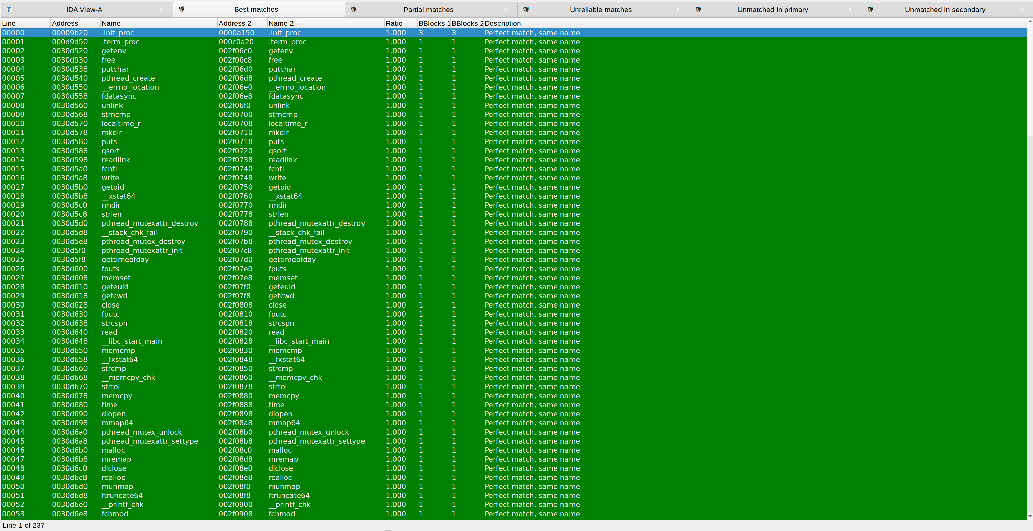Close the IDA View-A tab

point(161,9)
